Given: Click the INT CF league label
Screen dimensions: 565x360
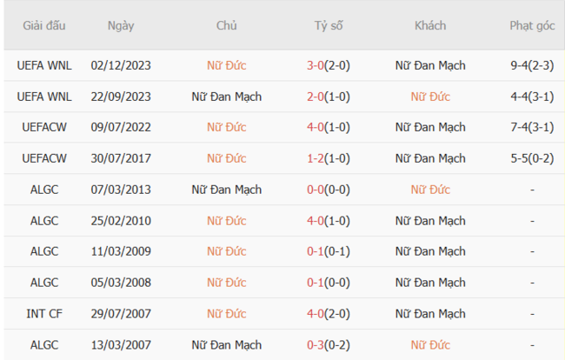Looking at the screenshot, I should pos(44,313).
